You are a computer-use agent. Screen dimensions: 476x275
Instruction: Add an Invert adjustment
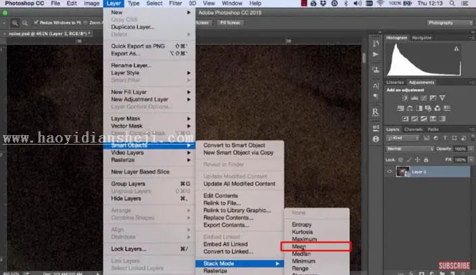pos(405,119)
